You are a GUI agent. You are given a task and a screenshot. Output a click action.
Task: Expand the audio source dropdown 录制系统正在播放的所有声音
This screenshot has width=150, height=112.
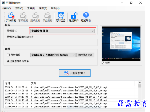53,55
